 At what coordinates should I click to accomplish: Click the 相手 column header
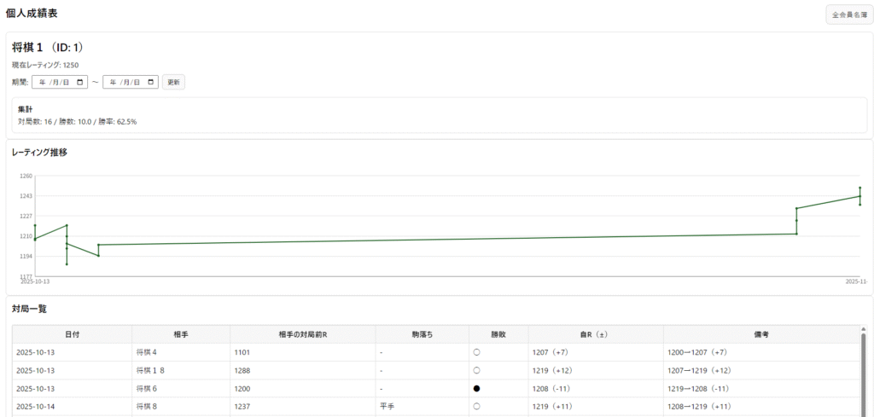point(180,334)
